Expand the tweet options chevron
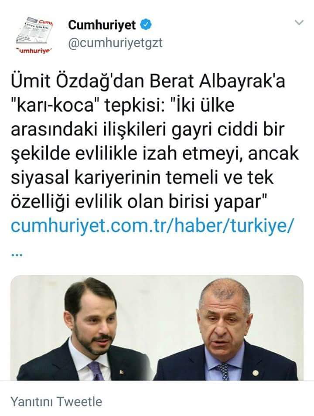The width and height of the screenshot is (314, 416). pos(299,23)
